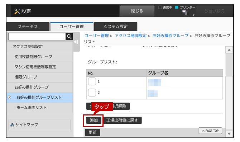Click 工場出荷値に戻す button
This screenshot has width=240, height=142.
pos(122,120)
